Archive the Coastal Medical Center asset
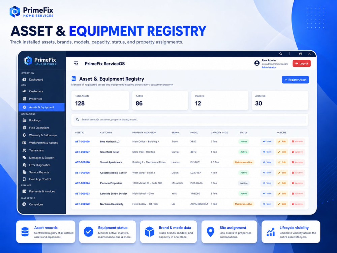 coord(297,173)
